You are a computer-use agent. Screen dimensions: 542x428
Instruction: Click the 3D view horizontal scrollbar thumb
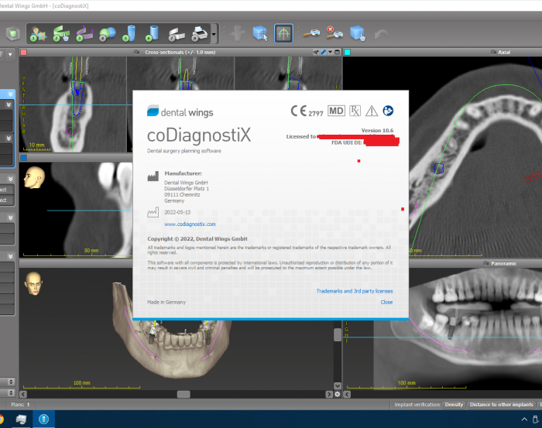(x=184, y=394)
